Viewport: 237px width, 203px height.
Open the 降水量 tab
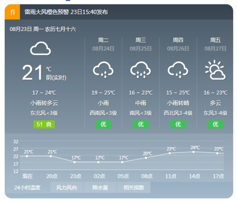click(100, 187)
